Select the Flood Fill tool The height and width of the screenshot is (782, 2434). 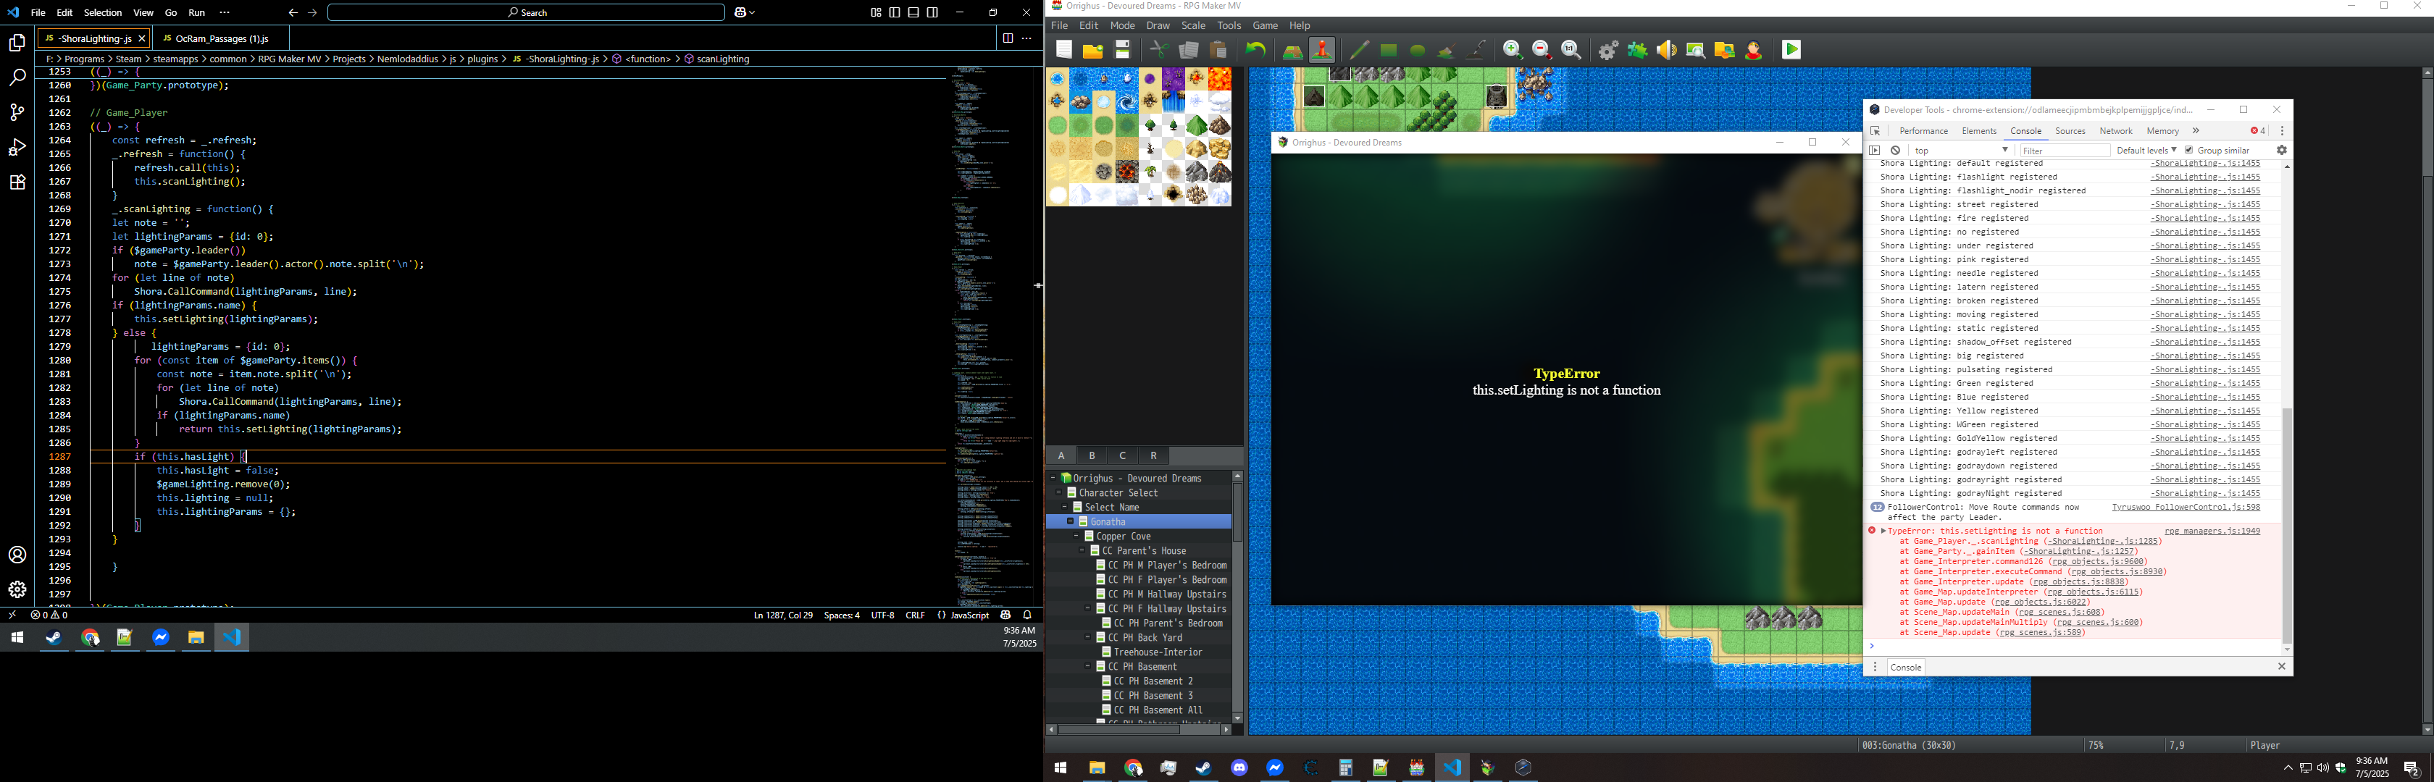tap(1446, 50)
